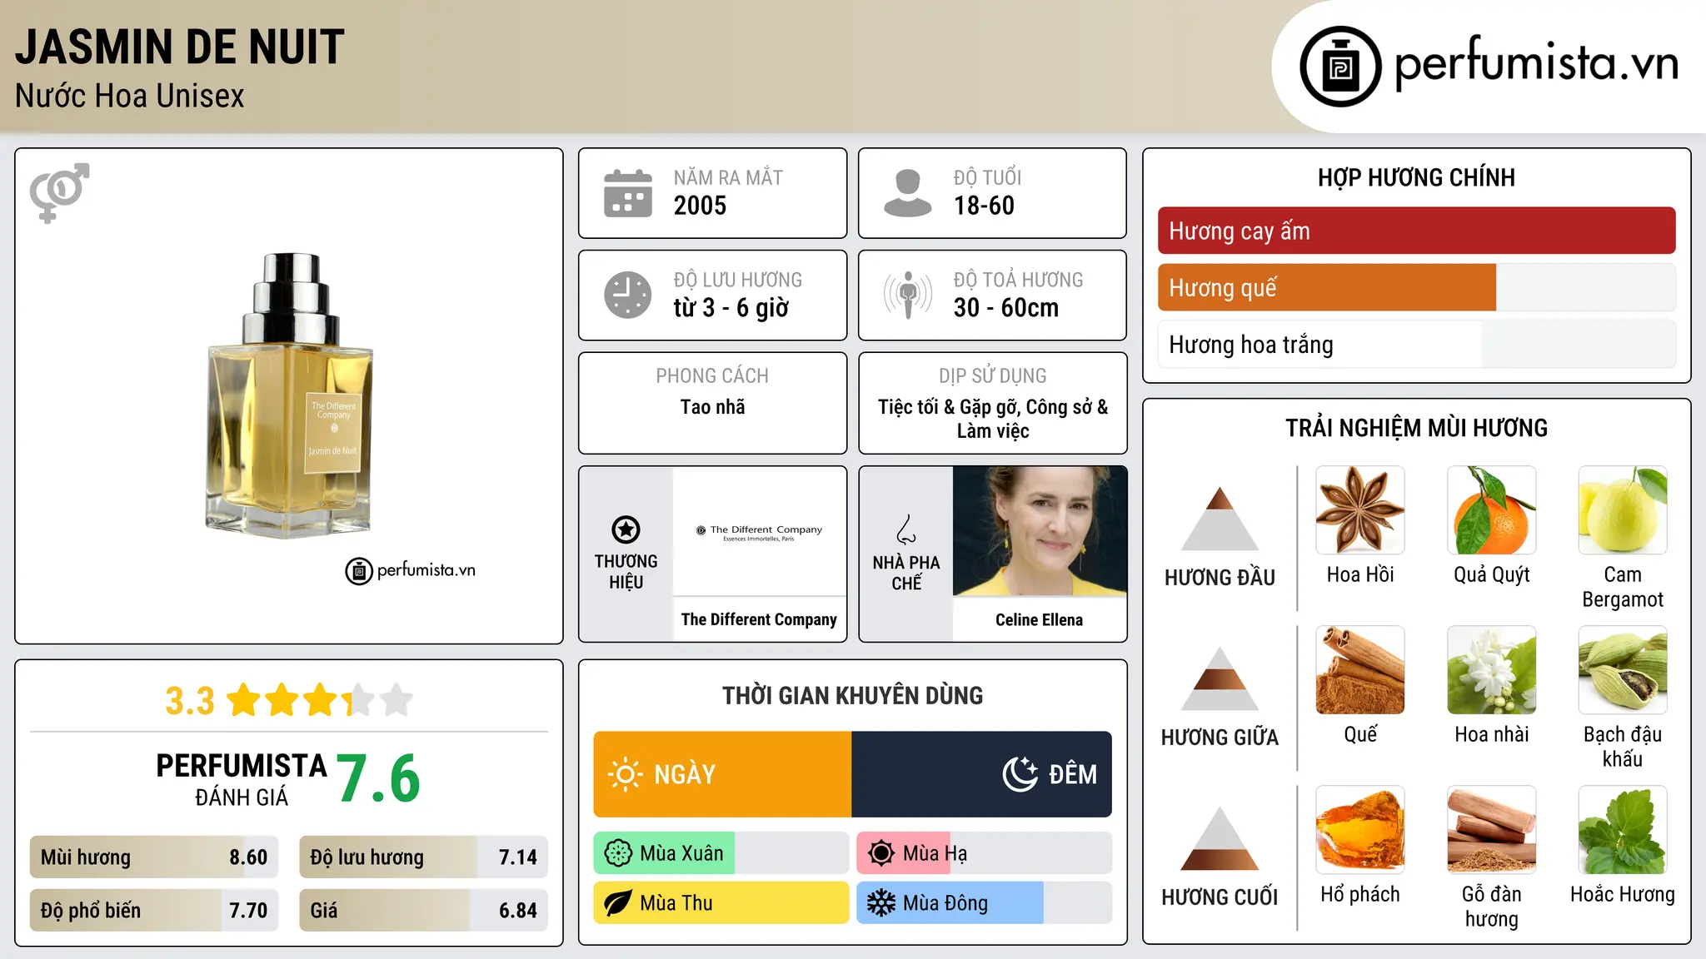This screenshot has width=1706, height=959.
Task: Click the Cam Bergamot fruit image
Action: pos(1623,510)
